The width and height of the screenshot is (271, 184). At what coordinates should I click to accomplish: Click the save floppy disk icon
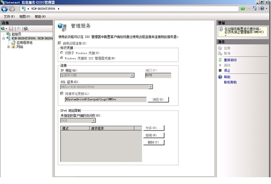tap(11, 29)
